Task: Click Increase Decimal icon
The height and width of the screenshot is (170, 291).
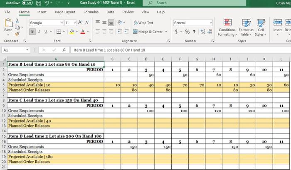Action: click(x=203, y=32)
